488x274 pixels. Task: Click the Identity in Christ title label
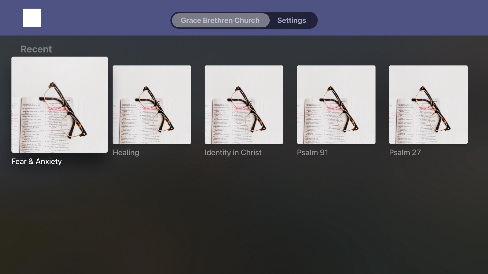tap(233, 152)
